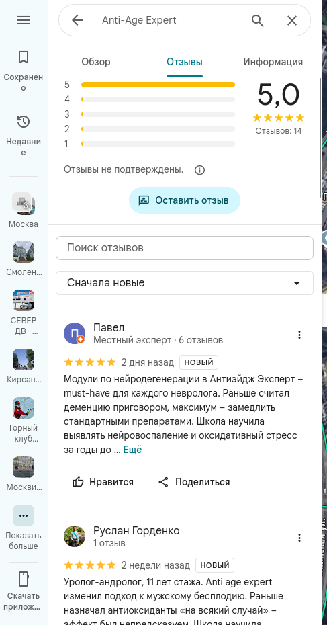Click the 3-star rating bar
Image resolution: width=327 pixels, height=625 pixels.
[158, 114]
